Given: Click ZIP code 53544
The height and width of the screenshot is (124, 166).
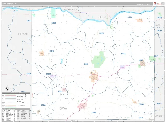Looking at the screenshot, I should pyautogui.click(x=141, y=104).
